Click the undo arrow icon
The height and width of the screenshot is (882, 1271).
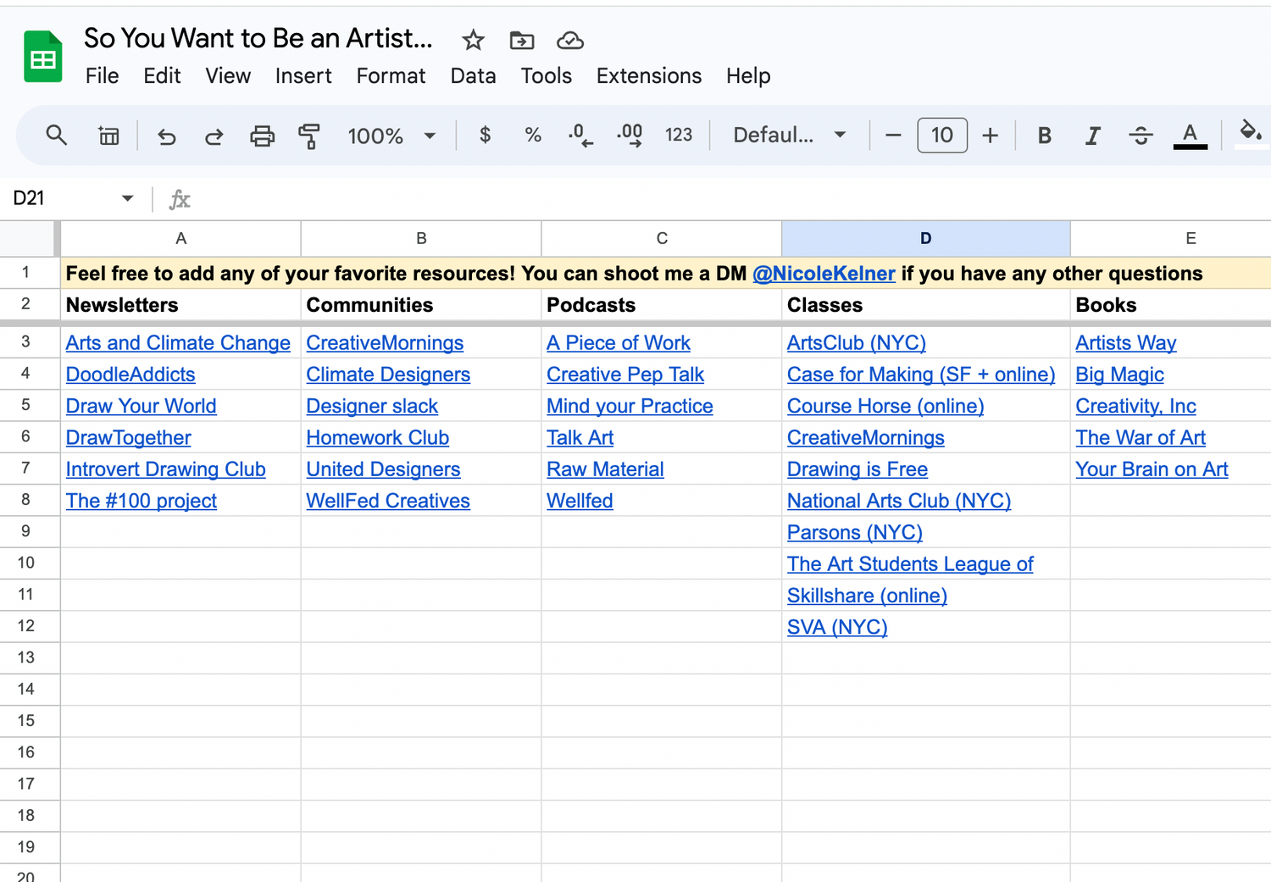click(x=167, y=136)
